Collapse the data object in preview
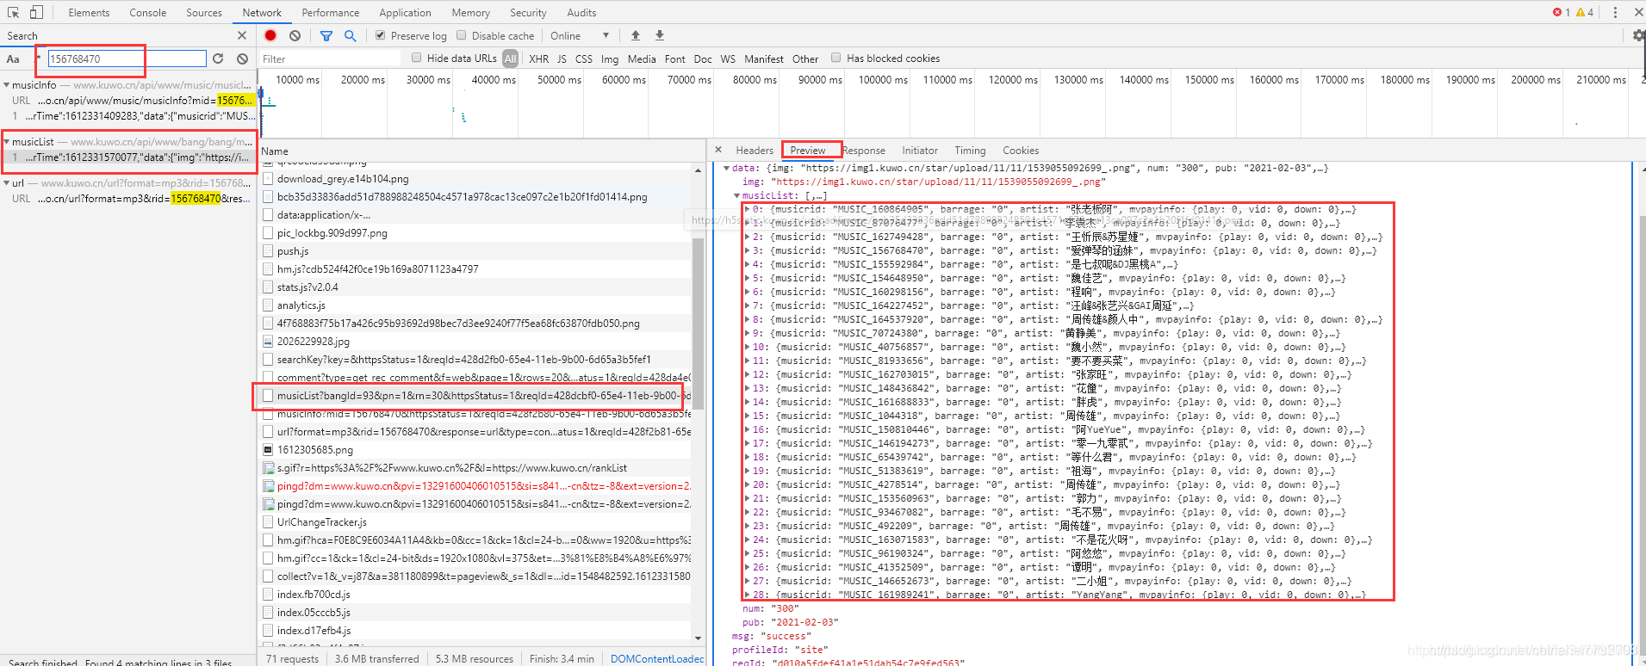Screen dimensions: 1646x666 coord(727,168)
